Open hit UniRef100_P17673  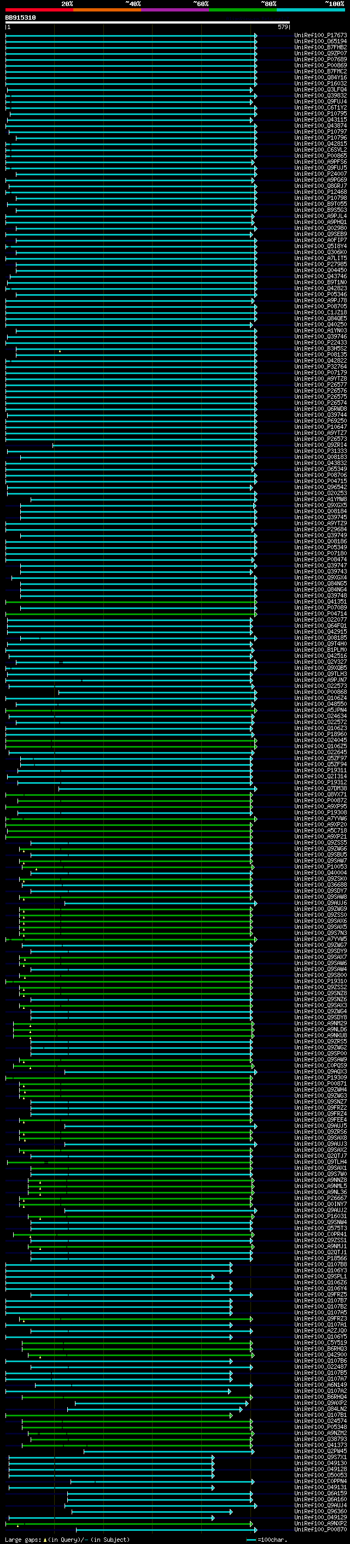[x=320, y=36]
